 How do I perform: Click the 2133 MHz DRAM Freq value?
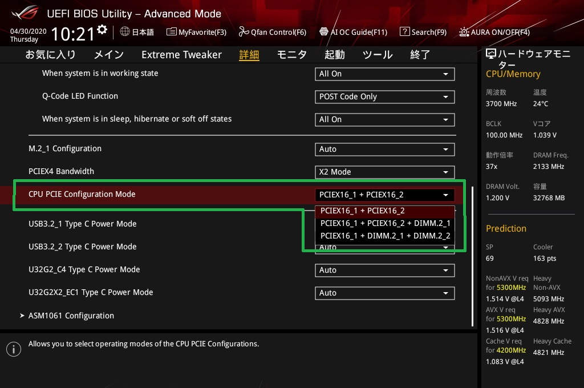pos(548,167)
